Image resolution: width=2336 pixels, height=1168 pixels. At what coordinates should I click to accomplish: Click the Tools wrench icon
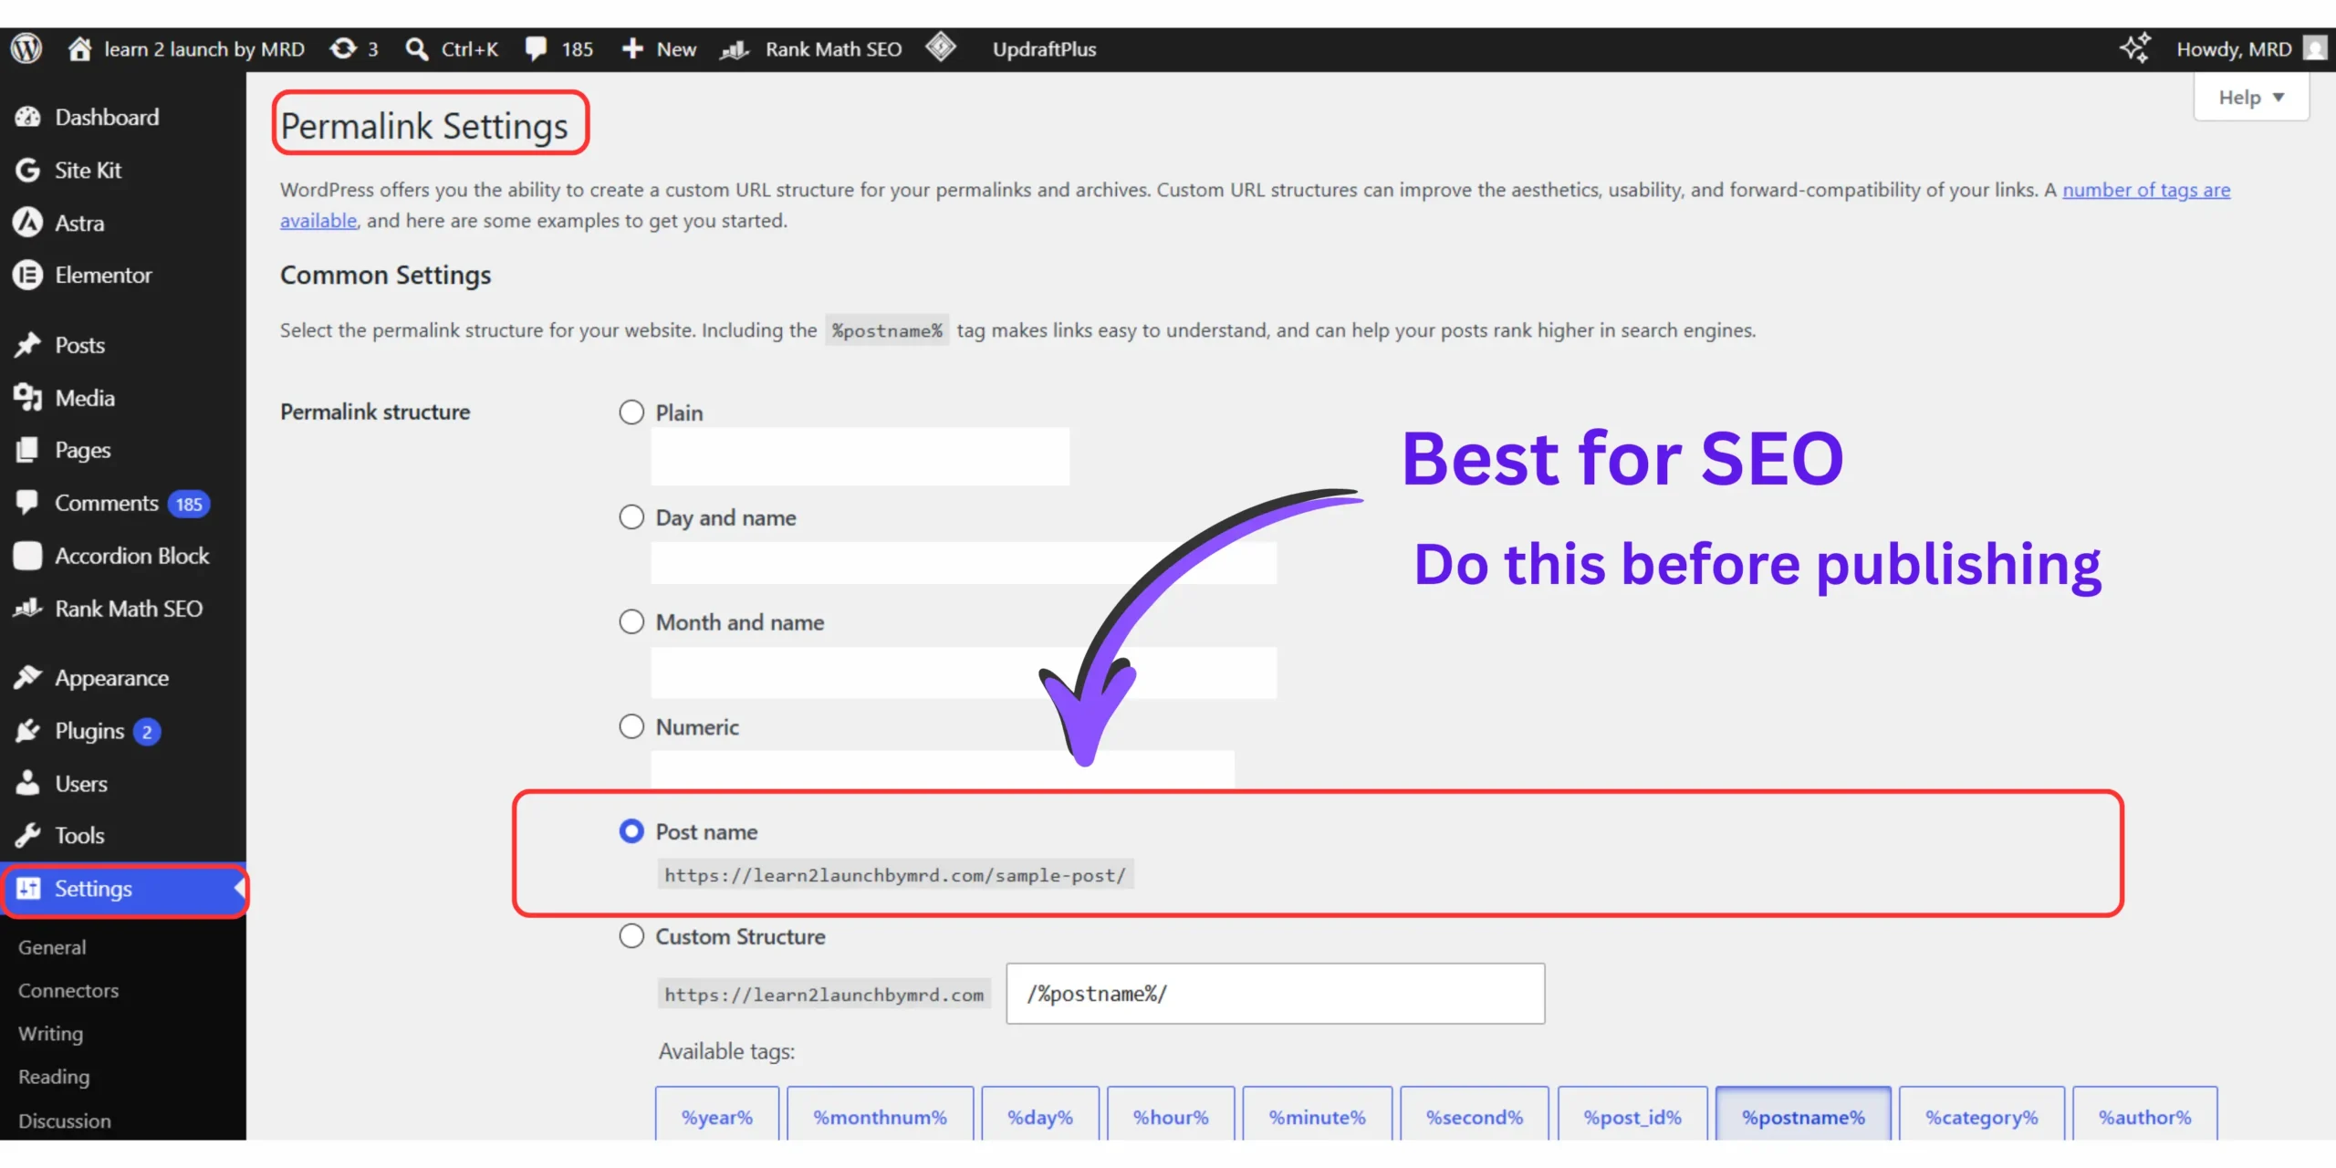[27, 835]
